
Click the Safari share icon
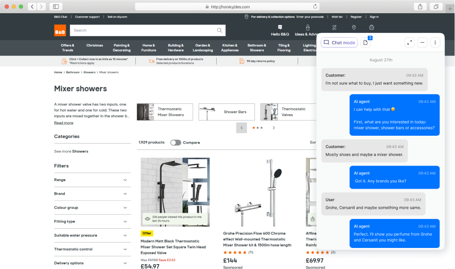coord(420,7)
